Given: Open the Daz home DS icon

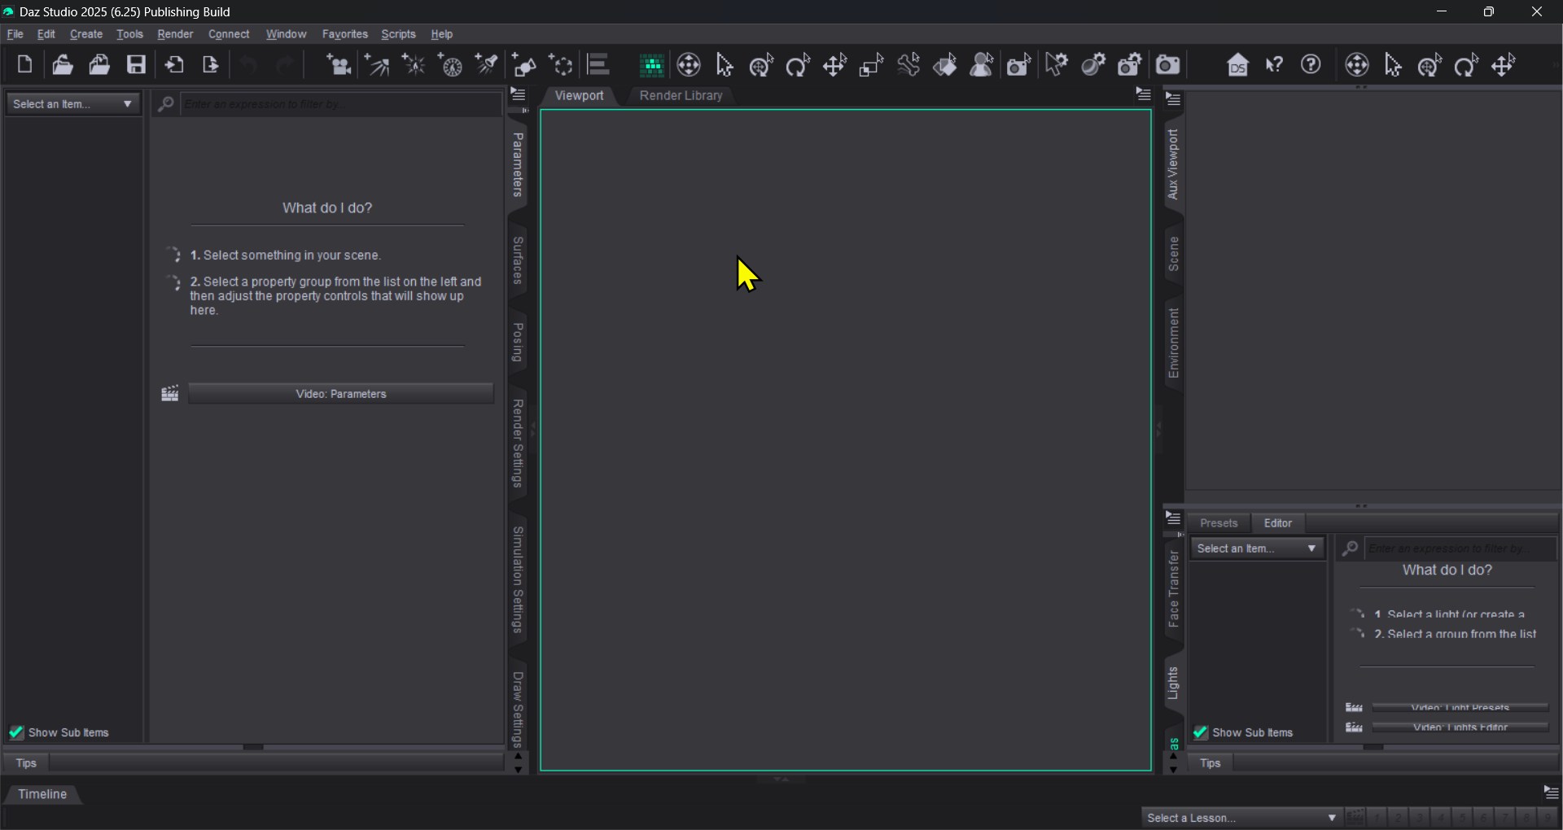Looking at the screenshot, I should (1237, 65).
